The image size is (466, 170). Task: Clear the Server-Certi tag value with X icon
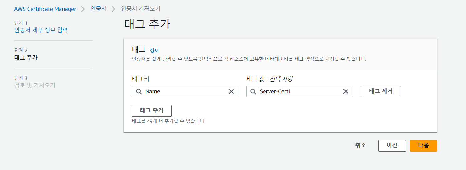point(346,91)
